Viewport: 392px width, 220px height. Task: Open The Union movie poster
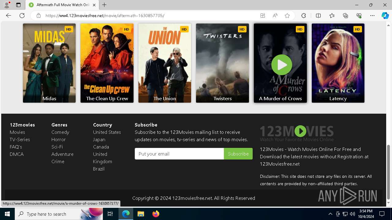pyautogui.click(x=165, y=63)
